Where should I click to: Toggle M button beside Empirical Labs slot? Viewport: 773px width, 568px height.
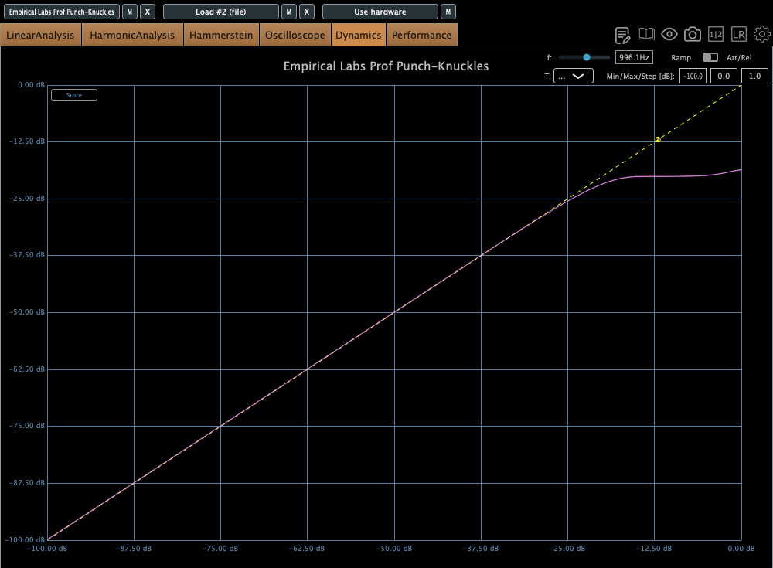(x=130, y=12)
